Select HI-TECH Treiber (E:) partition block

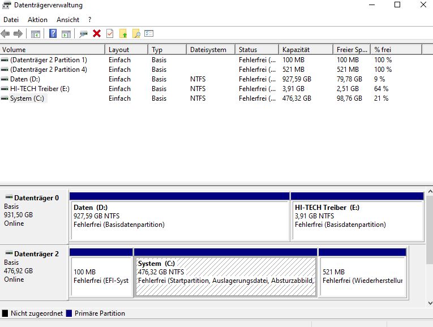click(x=357, y=217)
